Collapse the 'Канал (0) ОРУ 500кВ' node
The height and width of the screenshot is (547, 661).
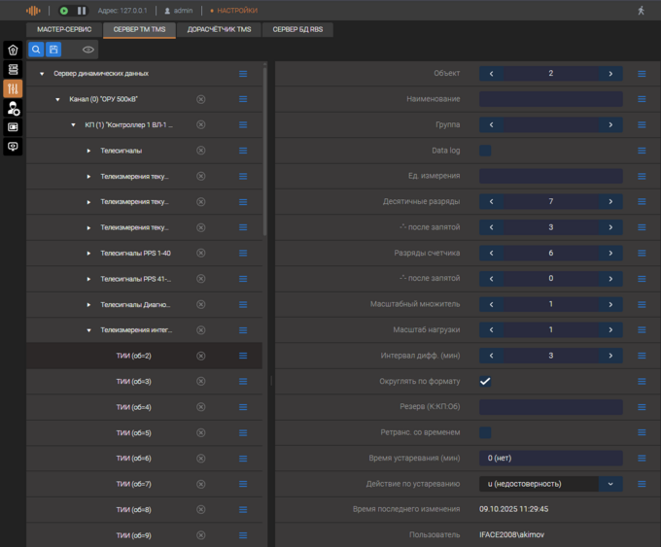click(57, 99)
